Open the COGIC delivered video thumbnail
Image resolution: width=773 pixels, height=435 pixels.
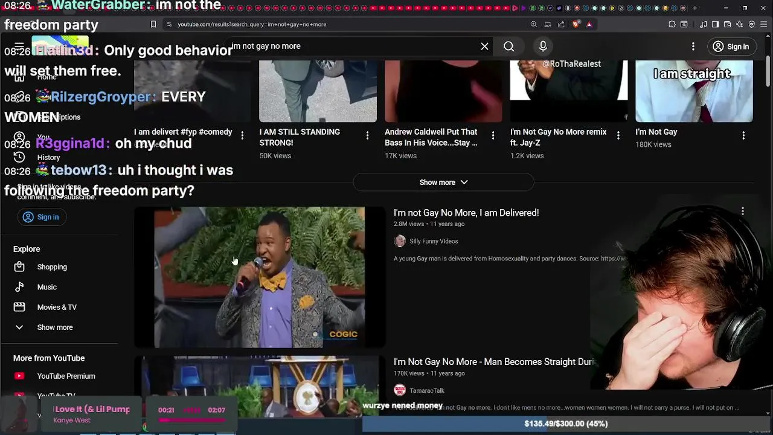259,277
